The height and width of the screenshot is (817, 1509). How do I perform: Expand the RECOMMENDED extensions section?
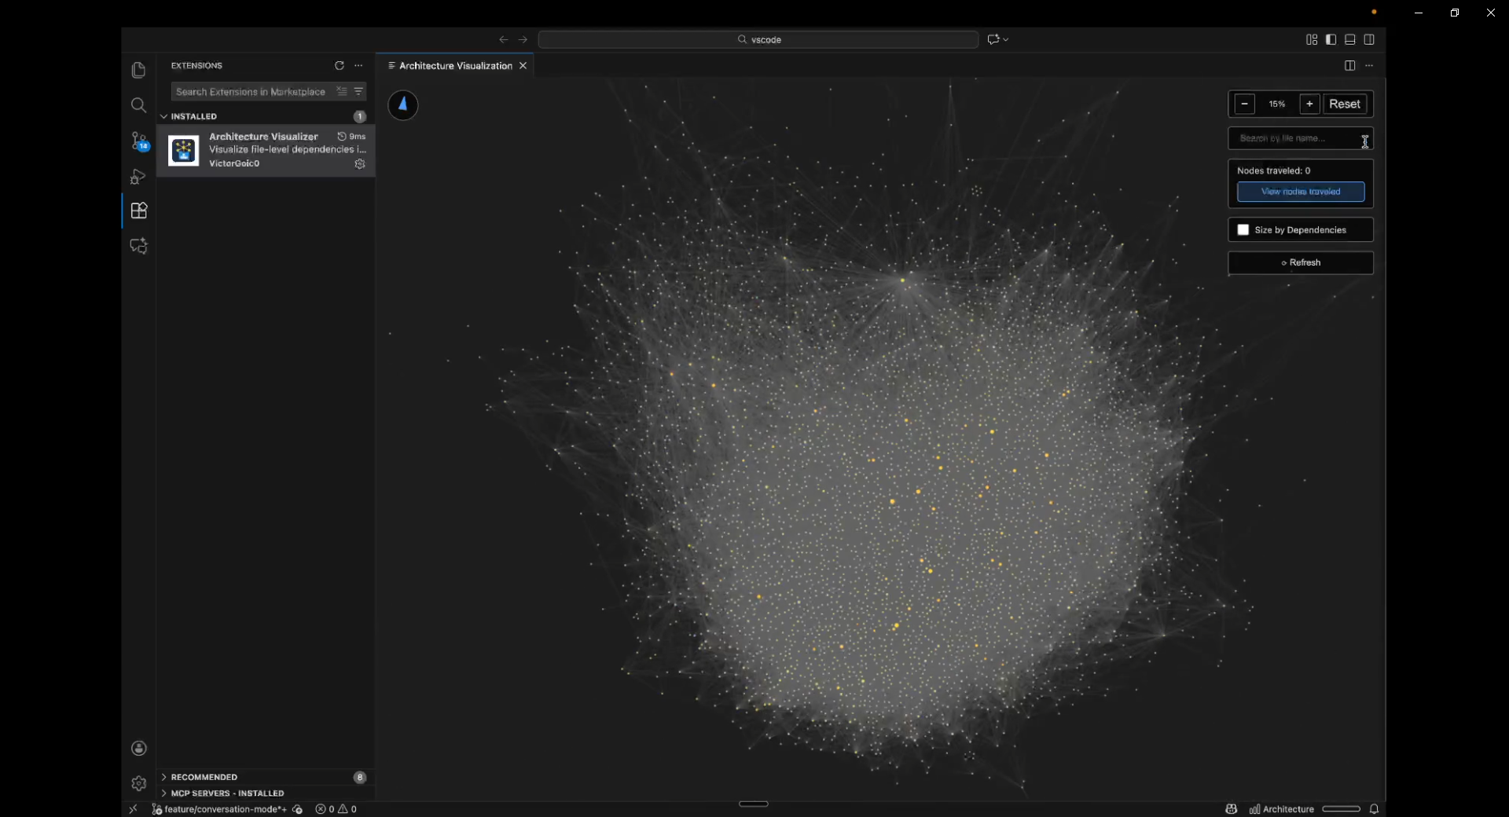click(x=164, y=777)
